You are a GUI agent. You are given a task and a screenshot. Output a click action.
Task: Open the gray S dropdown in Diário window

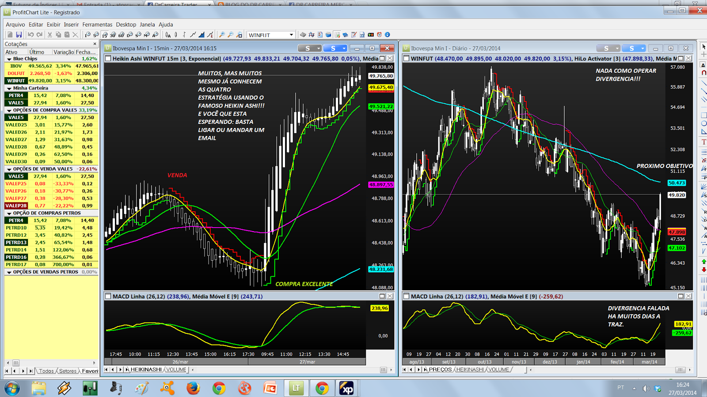click(608, 48)
